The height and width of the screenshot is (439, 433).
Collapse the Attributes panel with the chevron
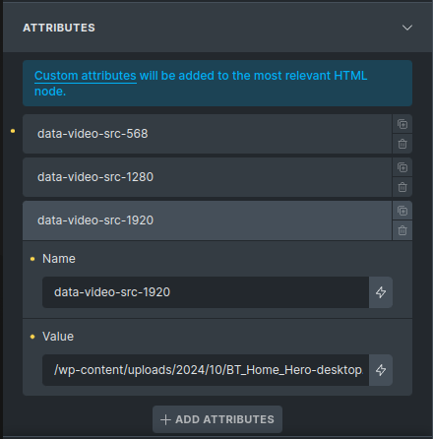407,28
